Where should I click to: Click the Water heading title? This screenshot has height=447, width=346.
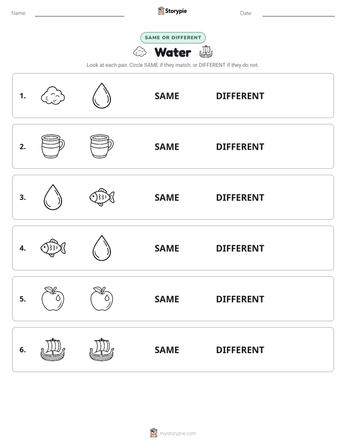pyautogui.click(x=173, y=52)
